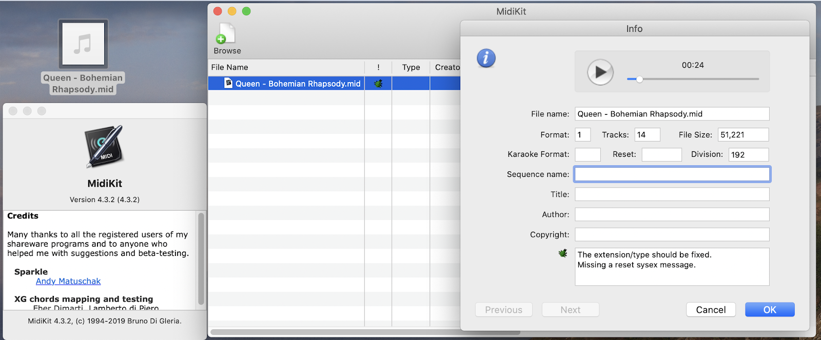Click the desktop file name label
Screen dimensions: 821x340
point(83,84)
